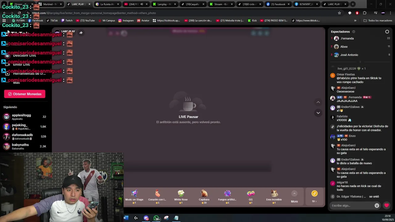395x222 pixels.
Task: Switch to La Ruleta Aleatoria tab
Action: click(x=107, y=4)
